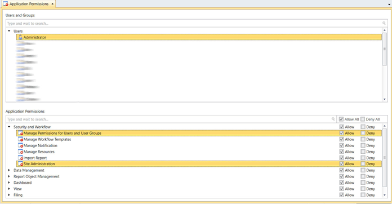Select Import Report permission row
This screenshot has width=392, height=204.
pyautogui.click(x=199, y=158)
